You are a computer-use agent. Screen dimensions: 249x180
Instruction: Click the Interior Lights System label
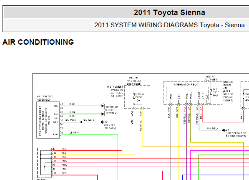pyautogui.click(x=112, y=110)
